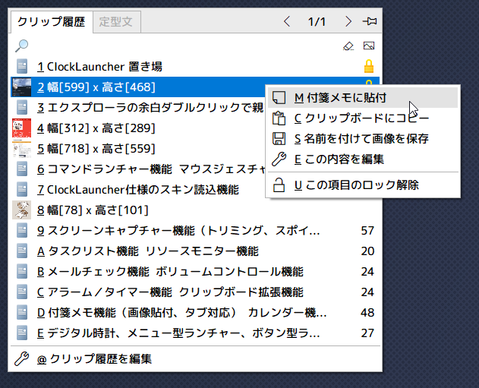The image size is (479, 388).
Task: Click thumbnail of item 8 幅[78]
Action: tap(21, 210)
